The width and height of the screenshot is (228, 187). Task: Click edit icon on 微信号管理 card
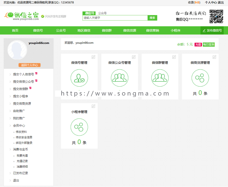point(93,57)
